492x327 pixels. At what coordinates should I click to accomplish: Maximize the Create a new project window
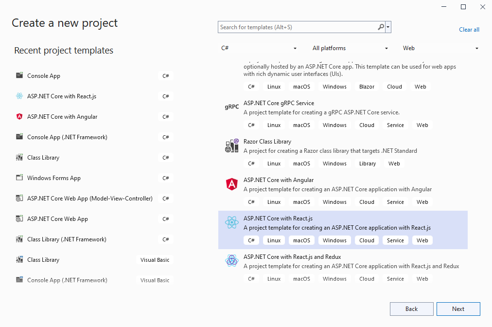(x=463, y=7)
